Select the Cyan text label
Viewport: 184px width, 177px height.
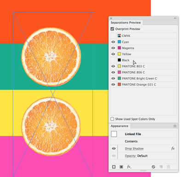(x=126, y=42)
